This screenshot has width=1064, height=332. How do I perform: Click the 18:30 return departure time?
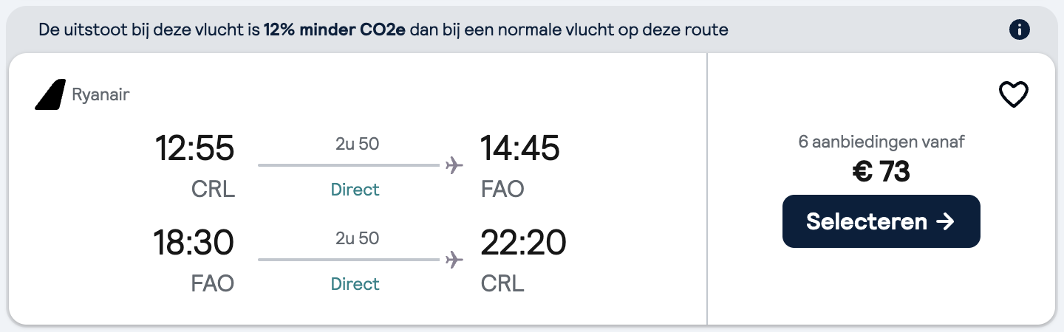[x=194, y=243]
